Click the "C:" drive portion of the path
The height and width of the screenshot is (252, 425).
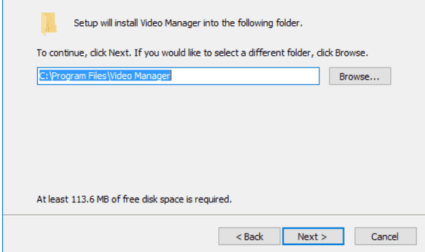click(44, 76)
